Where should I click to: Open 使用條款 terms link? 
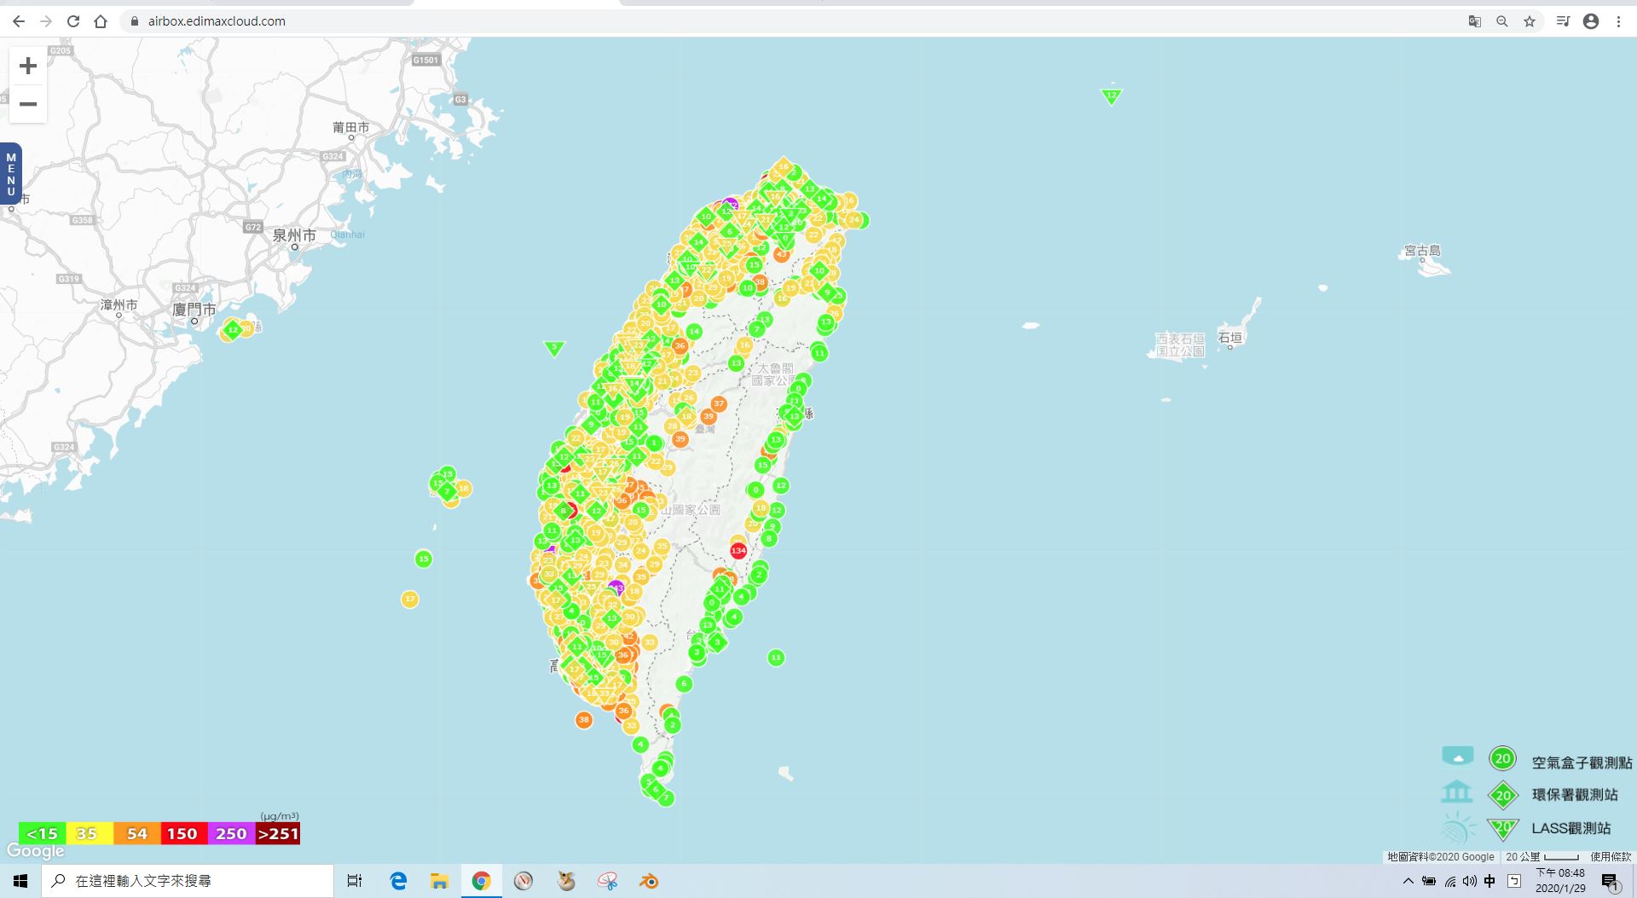[1610, 856]
